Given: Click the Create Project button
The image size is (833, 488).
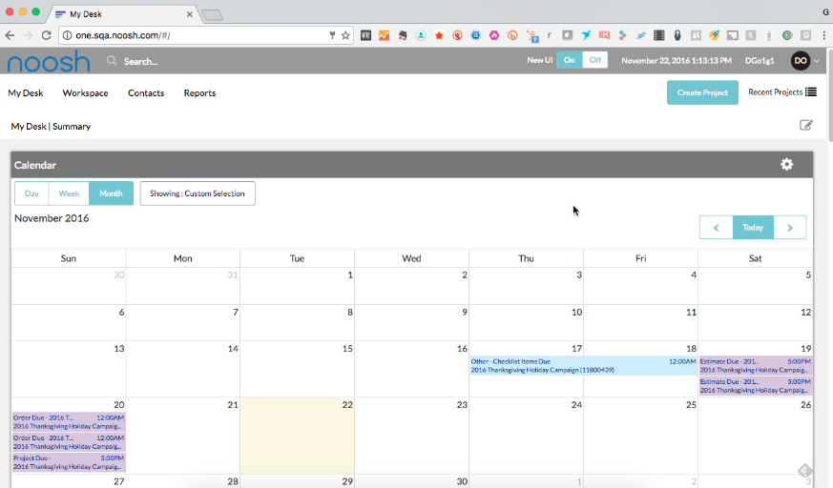Looking at the screenshot, I should (x=702, y=92).
